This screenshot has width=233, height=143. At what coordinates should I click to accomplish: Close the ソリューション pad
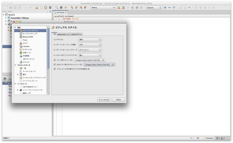tap(50, 12)
